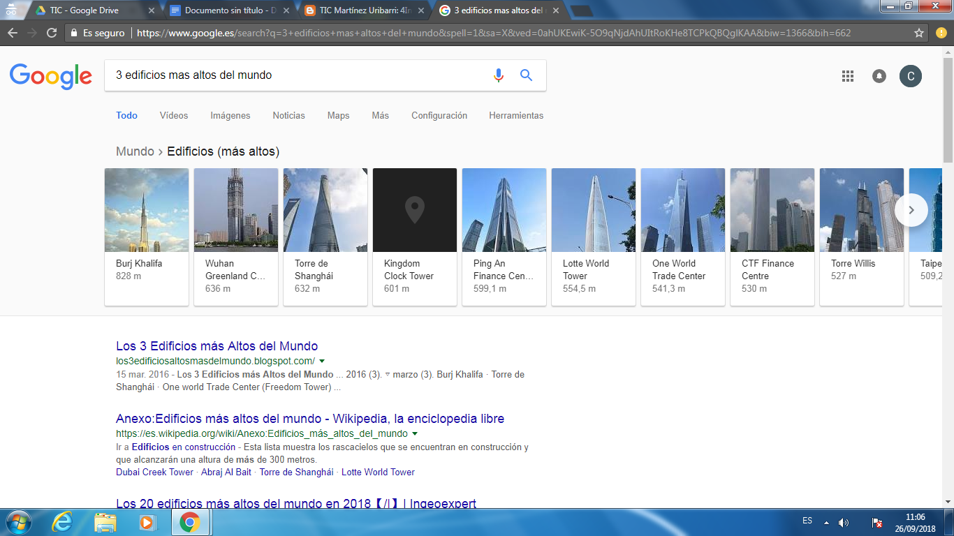Click the Chrome taskbar icon
This screenshot has height=536, width=954.
click(189, 522)
